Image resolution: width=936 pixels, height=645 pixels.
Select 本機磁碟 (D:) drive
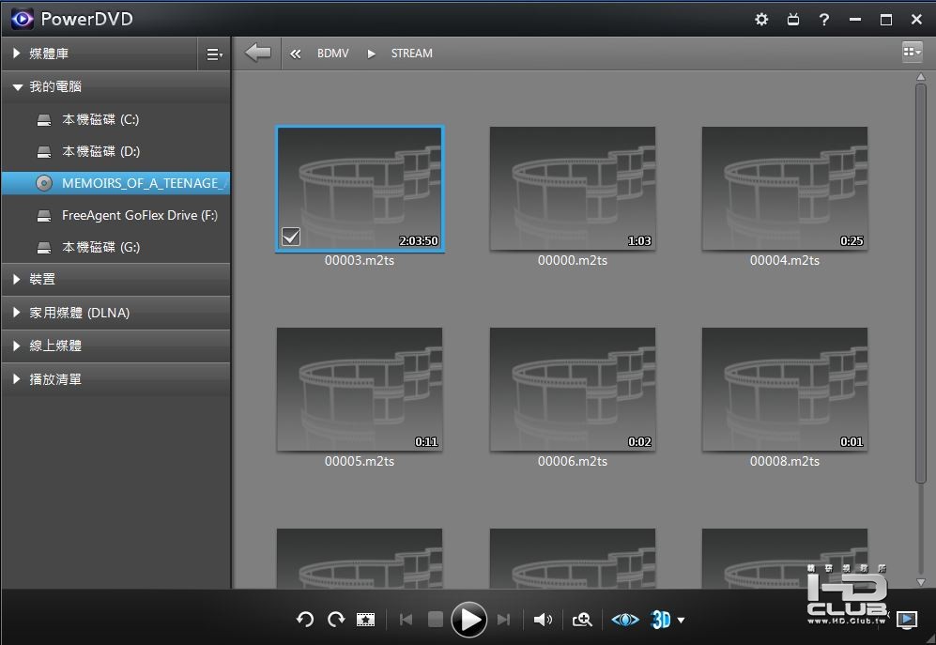click(100, 151)
